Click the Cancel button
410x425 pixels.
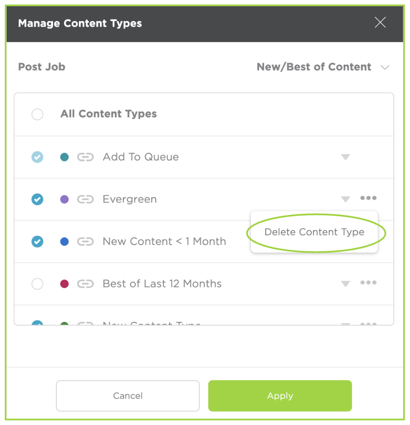(x=128, y=396)
